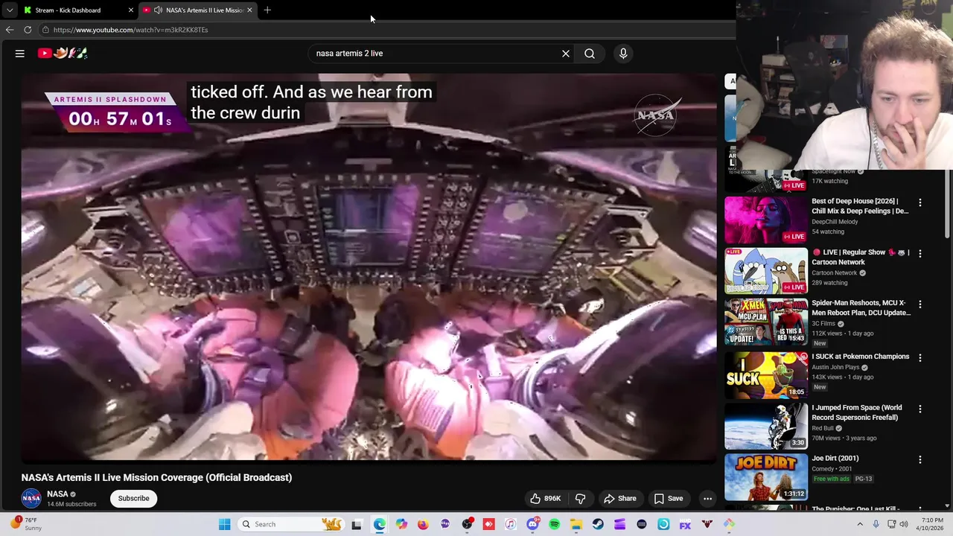Click the Windows taskbar search box
Screen dimensions: 953x536
pyautogui.click(x=290, y=524)
